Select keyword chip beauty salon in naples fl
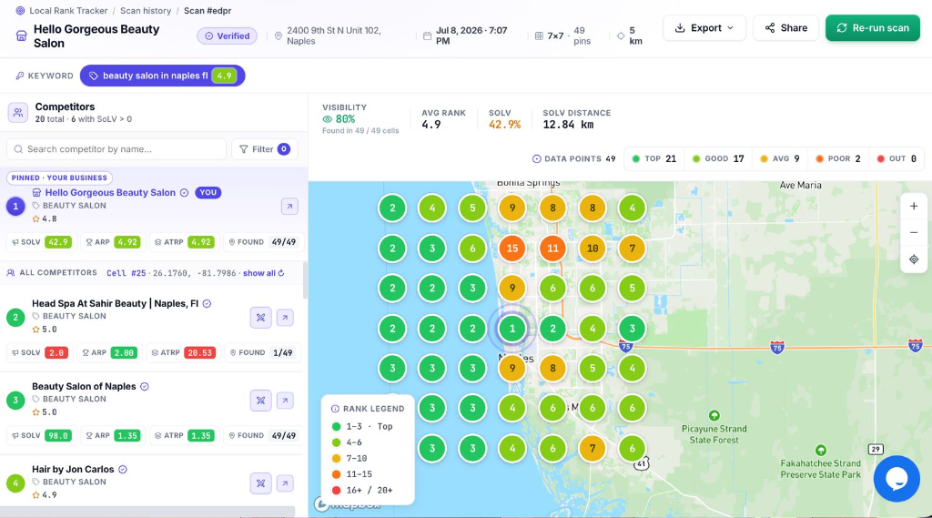The image size is (932, 518). [x=162, y=76]
